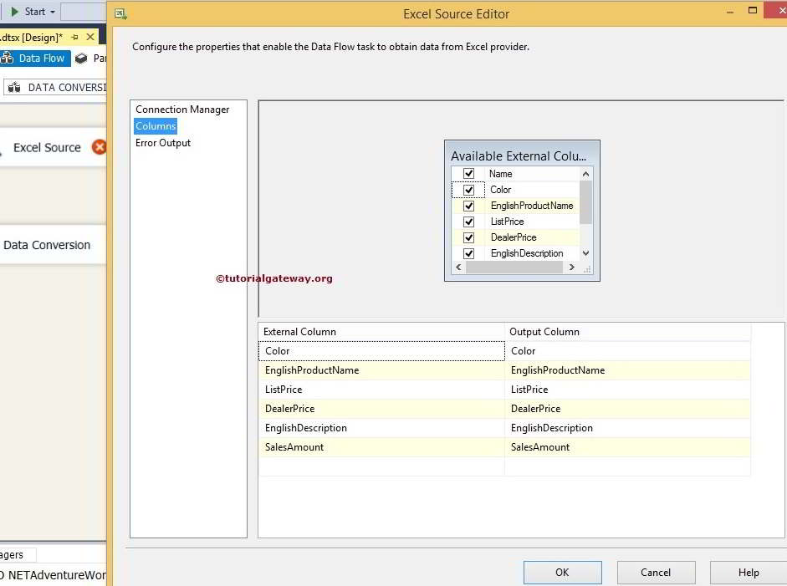Open the Connection Manager page
The image size is (787, 586).
pos(182,110)
